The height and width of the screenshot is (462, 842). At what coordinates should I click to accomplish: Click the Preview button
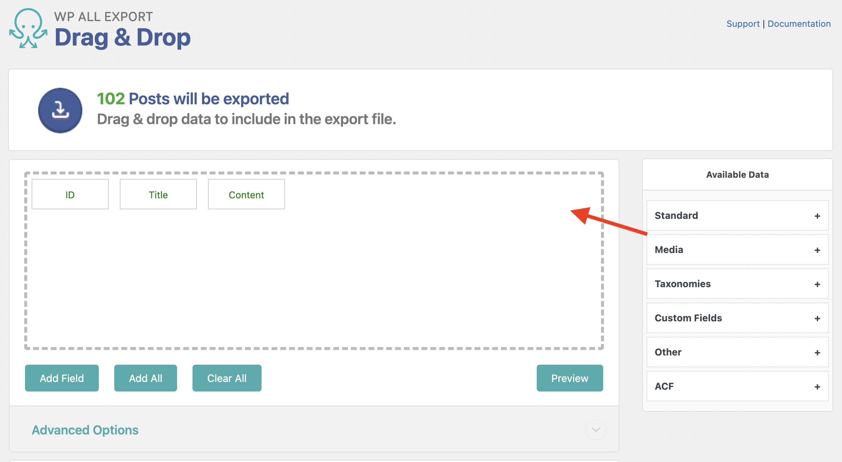coord(569,378)
